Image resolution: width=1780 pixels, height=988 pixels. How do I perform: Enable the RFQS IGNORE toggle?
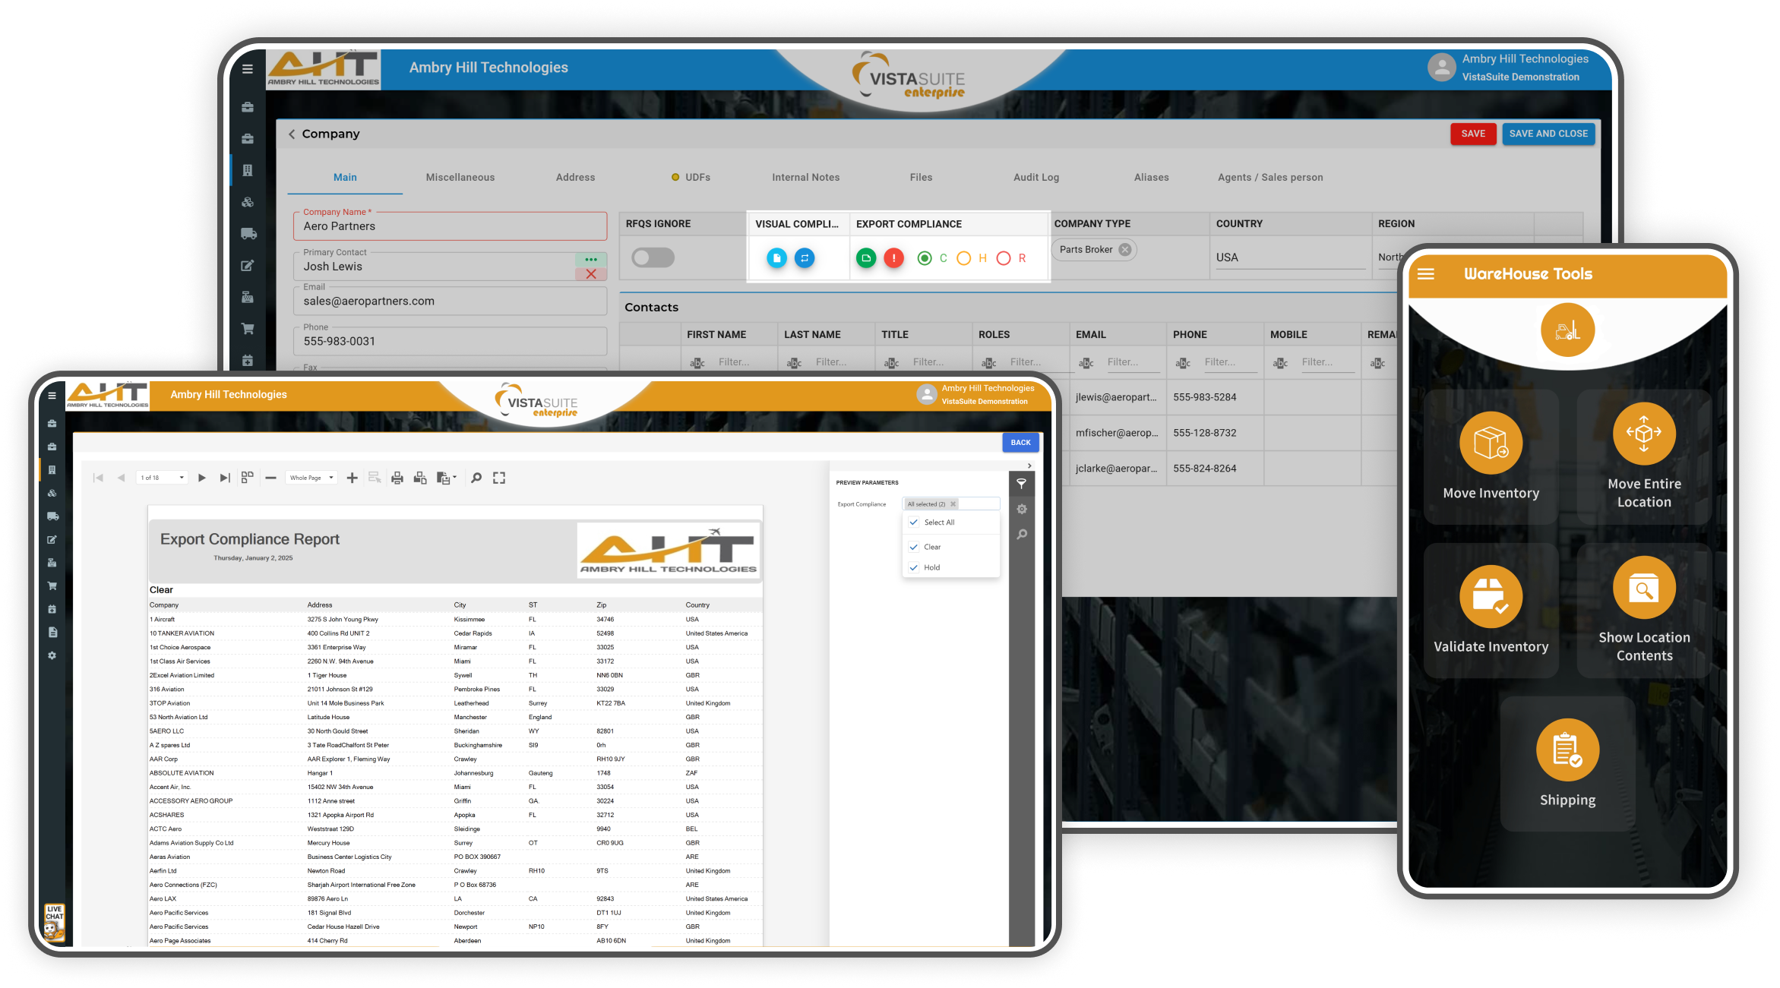[653, 258]
